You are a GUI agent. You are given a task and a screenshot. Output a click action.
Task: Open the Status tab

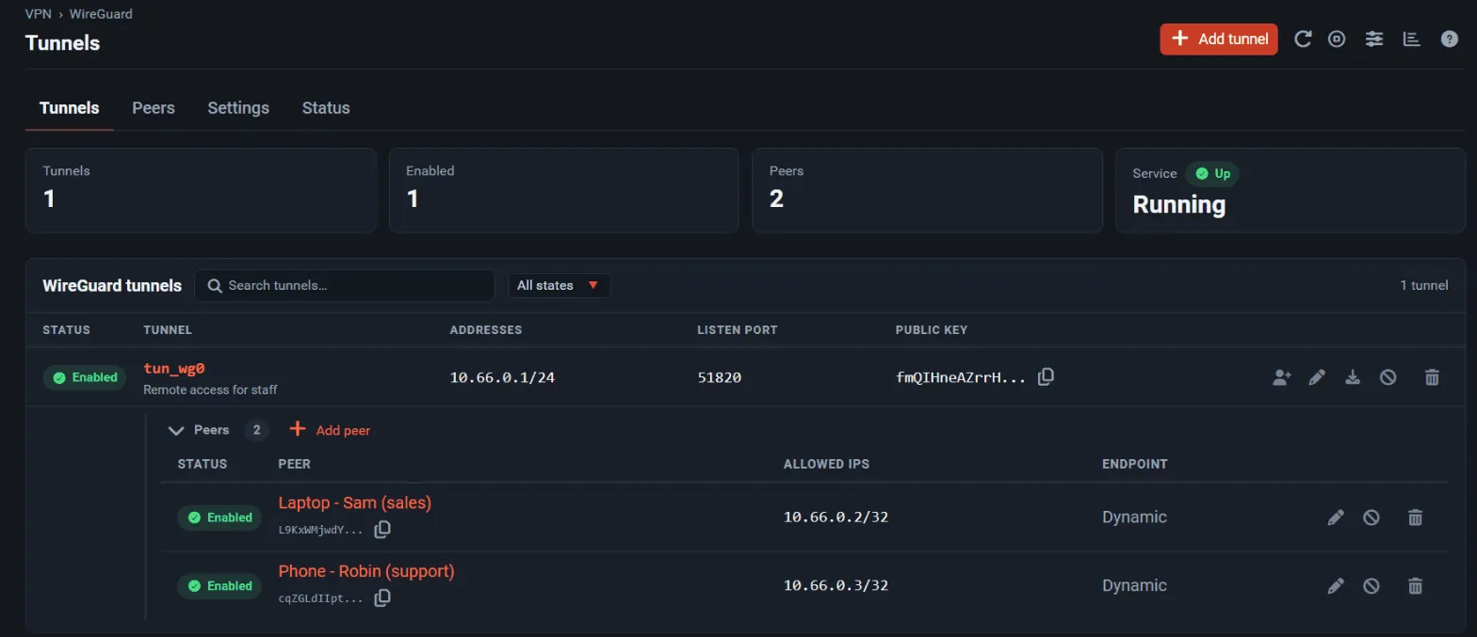(x=326, y=108)
